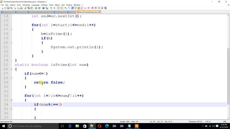Open the Document Map icon

pyautogui.click(x=79, y=8)
